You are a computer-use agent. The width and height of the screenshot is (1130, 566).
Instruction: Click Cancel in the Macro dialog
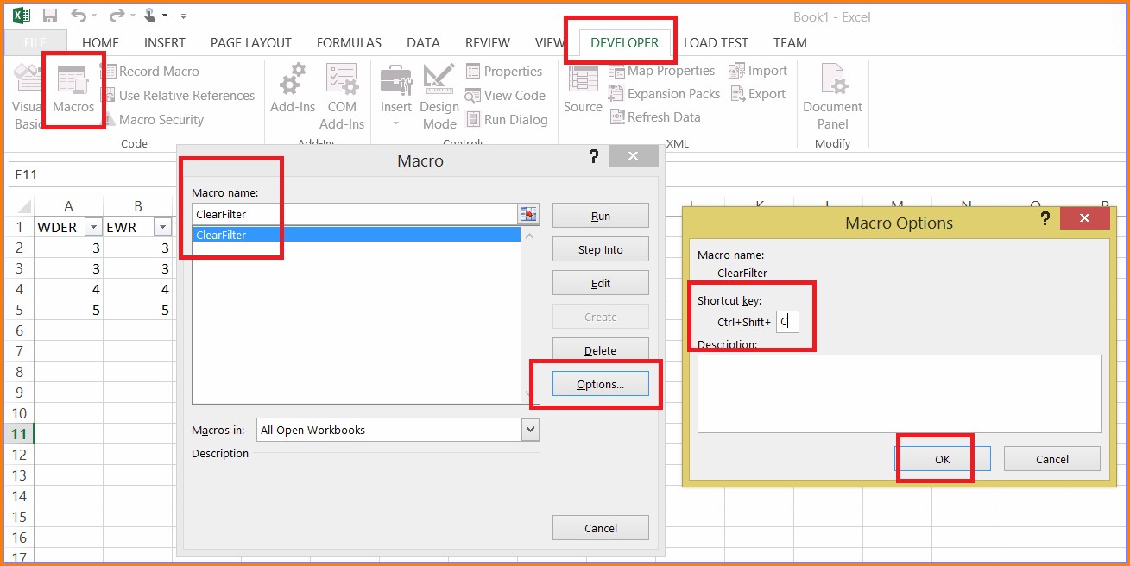pos(601,528)
